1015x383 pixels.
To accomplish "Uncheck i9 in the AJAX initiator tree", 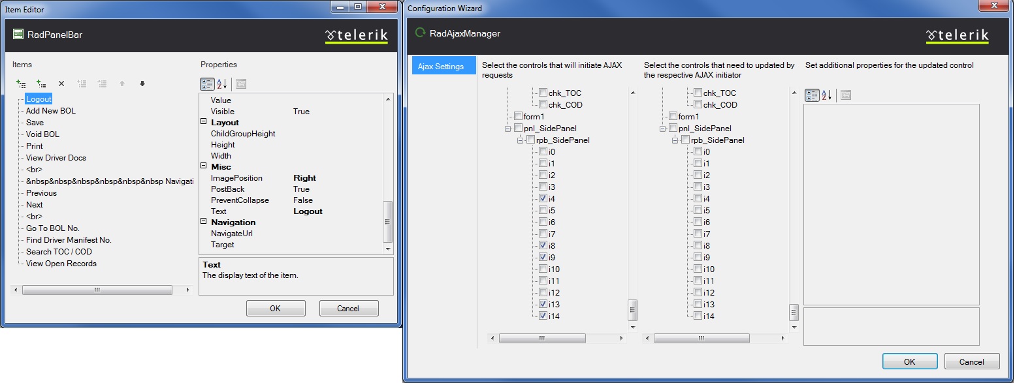I will (x=543, y=257).
